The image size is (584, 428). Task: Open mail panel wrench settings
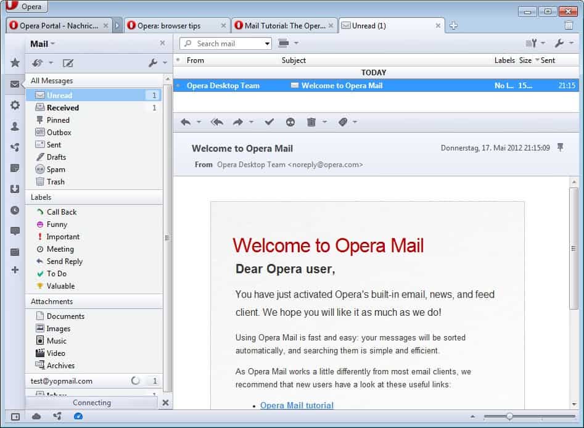[153, 63]
